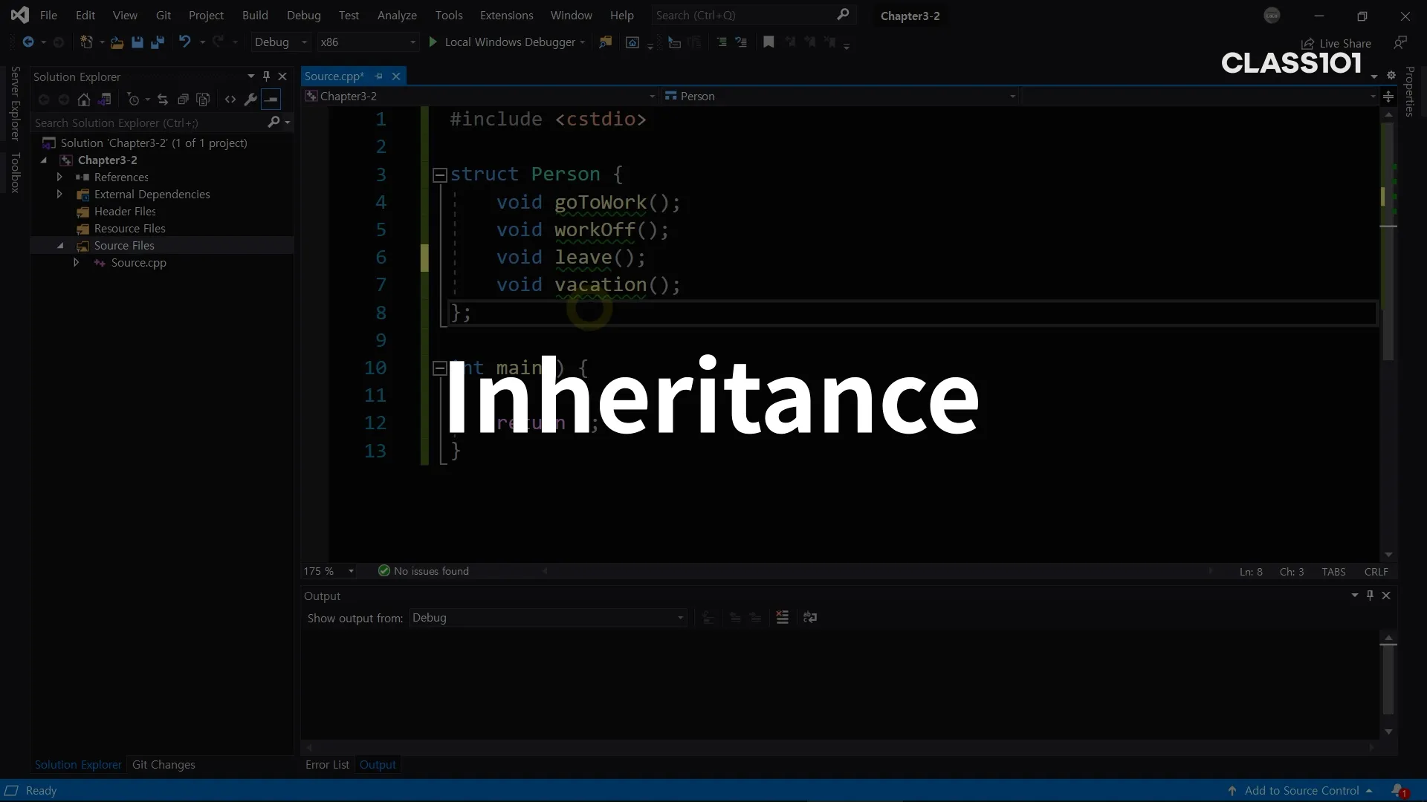Viewport: 1427px width, 802px height.
Task: Open the Build menu
Action: click(255, 16)
